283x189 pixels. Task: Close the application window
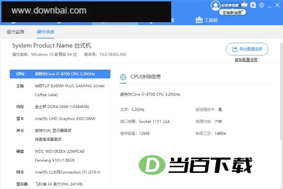tap(277, 5)
